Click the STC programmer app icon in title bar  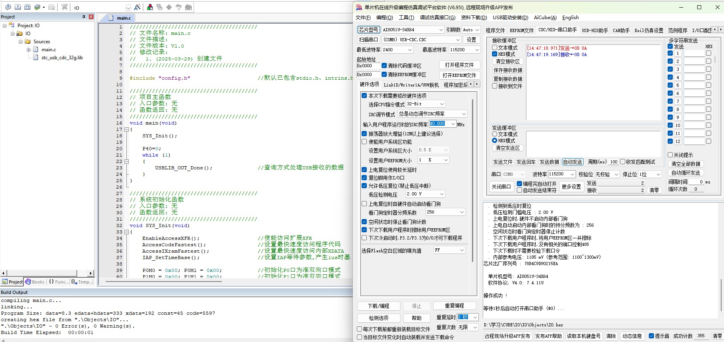tap(359, 7)
